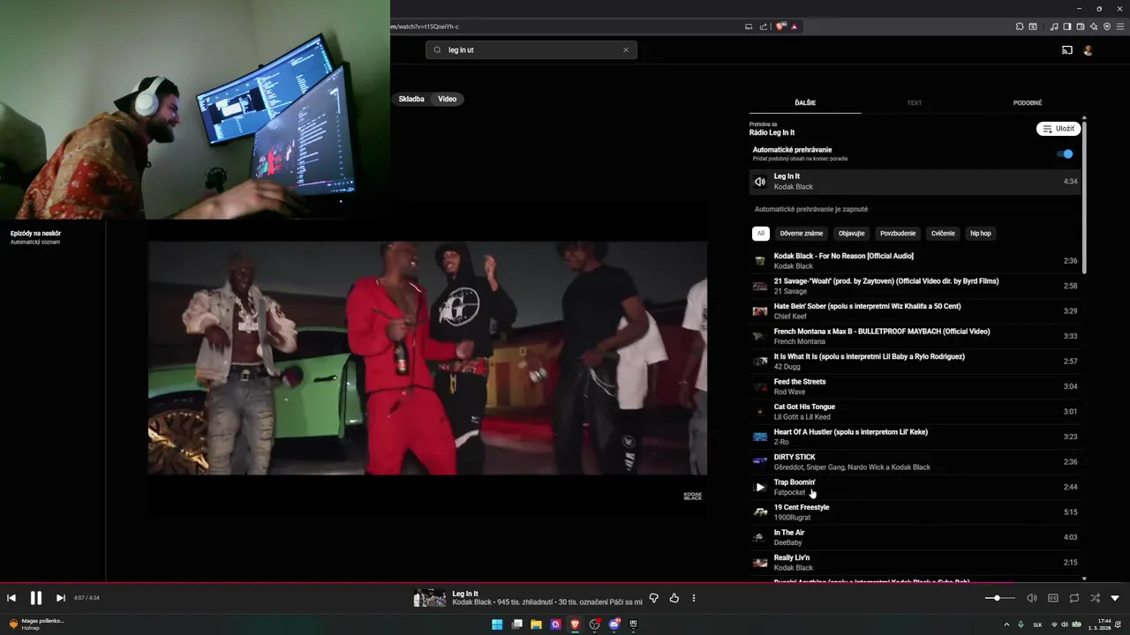Open the TEXT lyrics tab

click(x=915, y=102)
